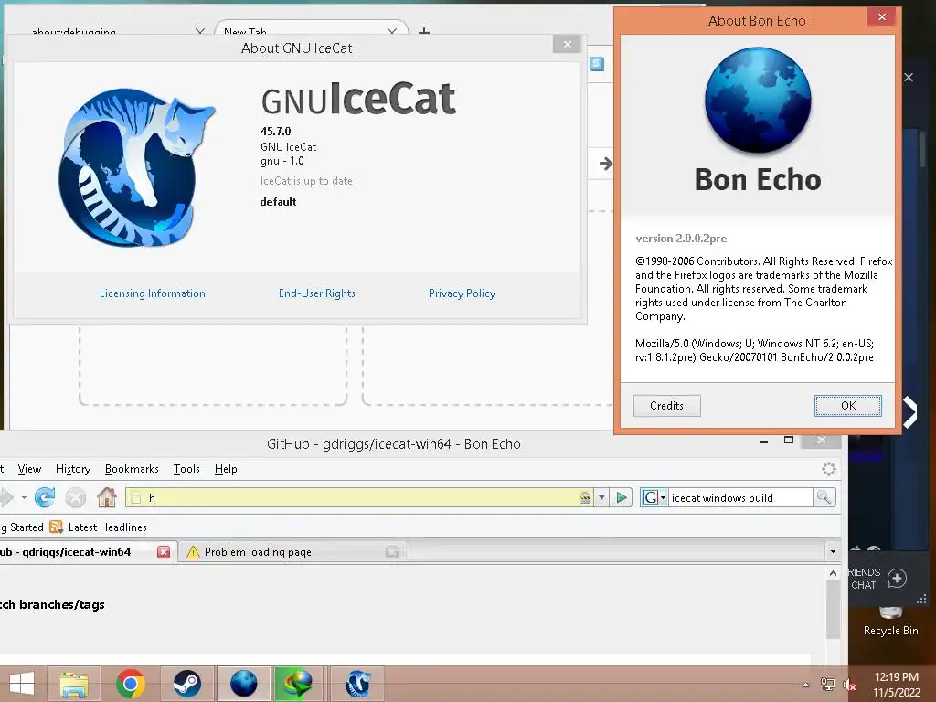Viewport: 936px width, 702px height.
Task: Open the list all tabs dropdown
Action: pos(833,551)
